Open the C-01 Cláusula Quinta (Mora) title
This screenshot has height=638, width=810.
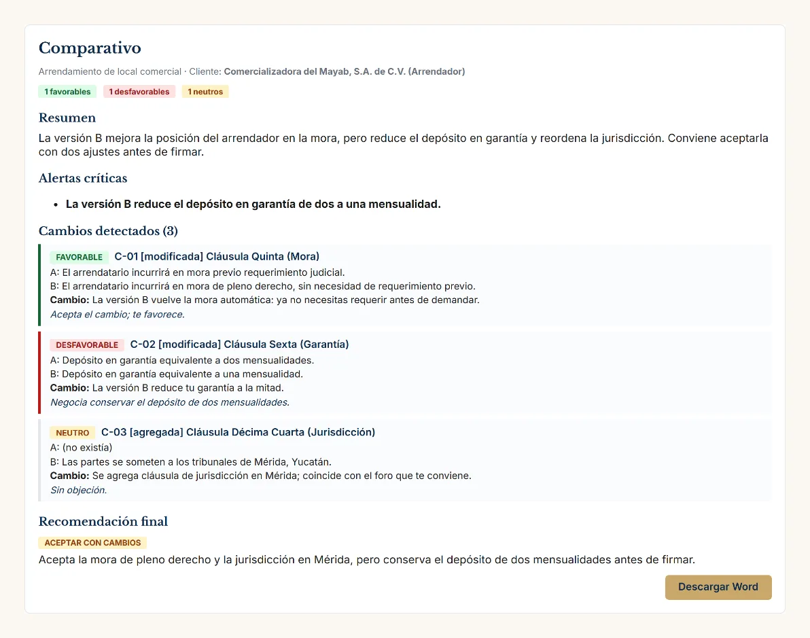pos(217,256)
